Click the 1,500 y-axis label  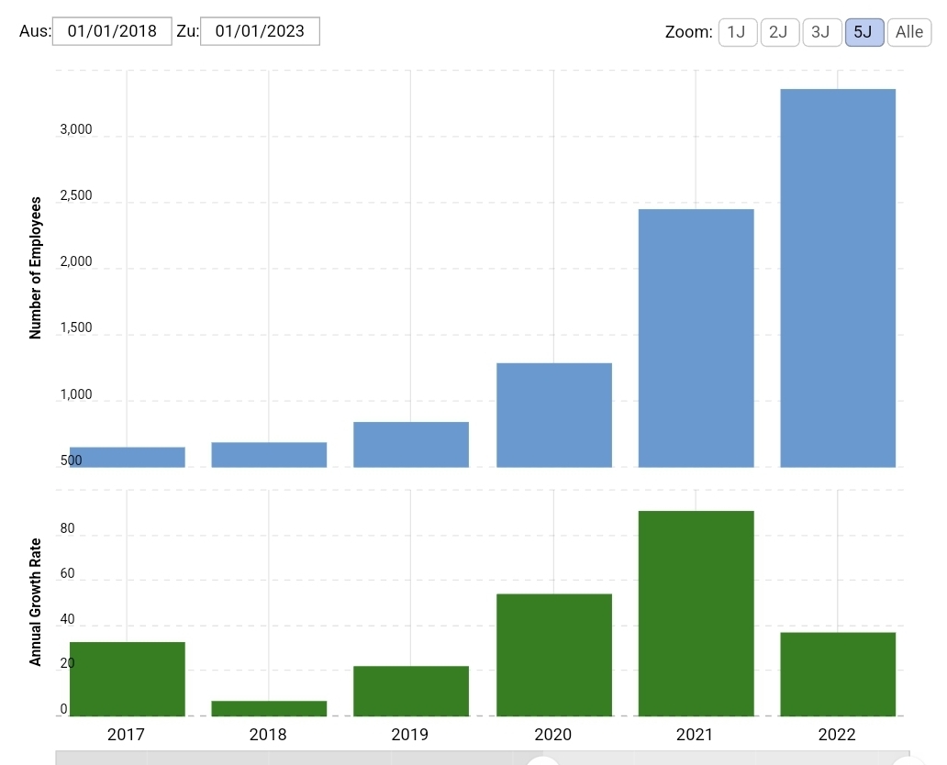pos(76,327)
